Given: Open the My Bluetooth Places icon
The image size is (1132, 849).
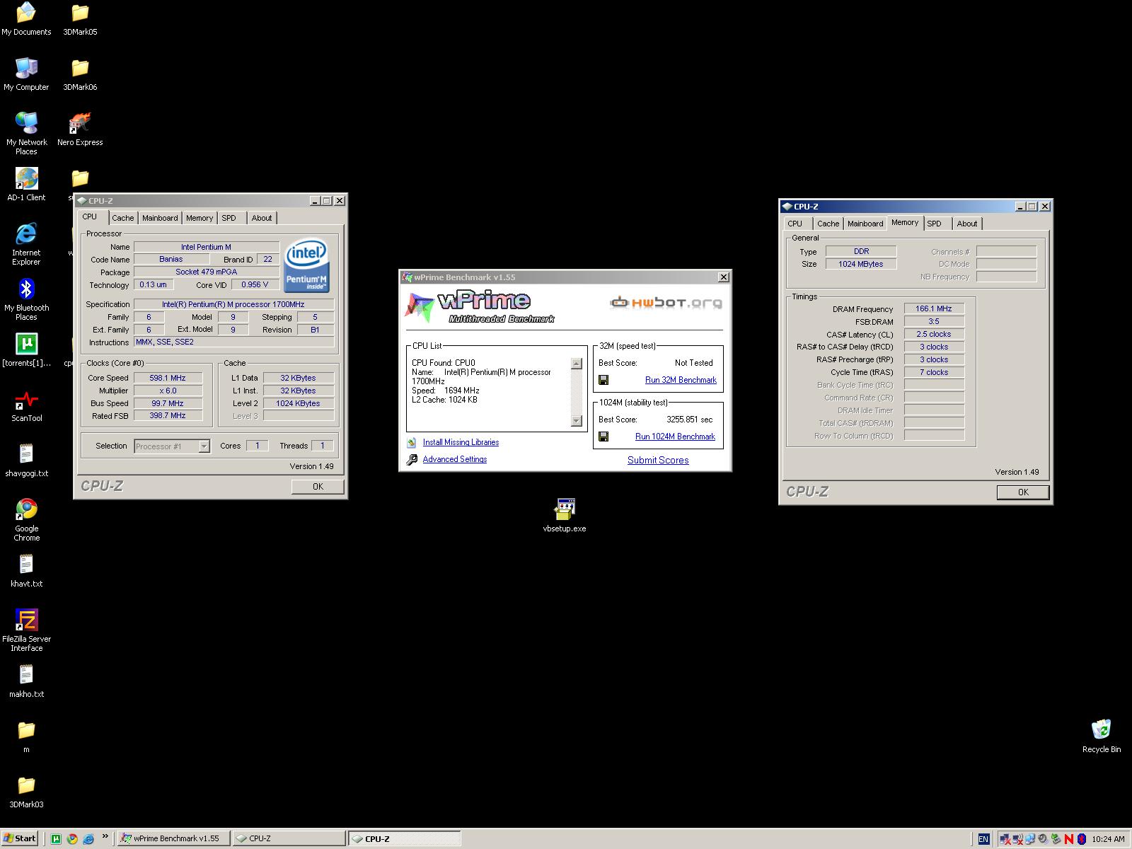Looking at the screenshot, I should click(26, 300).
